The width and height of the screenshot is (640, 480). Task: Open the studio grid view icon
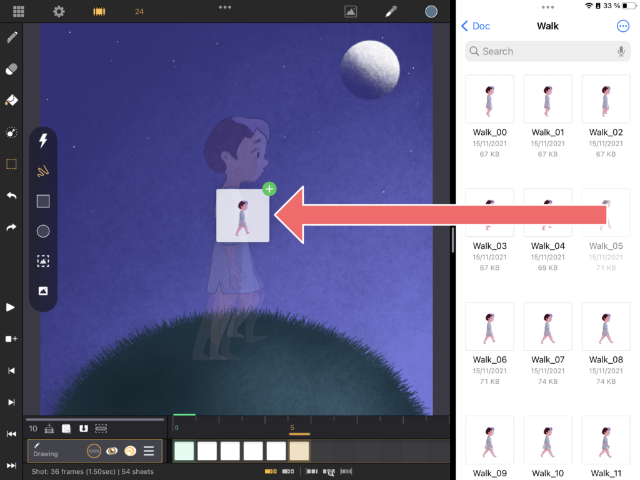(18, 11)
